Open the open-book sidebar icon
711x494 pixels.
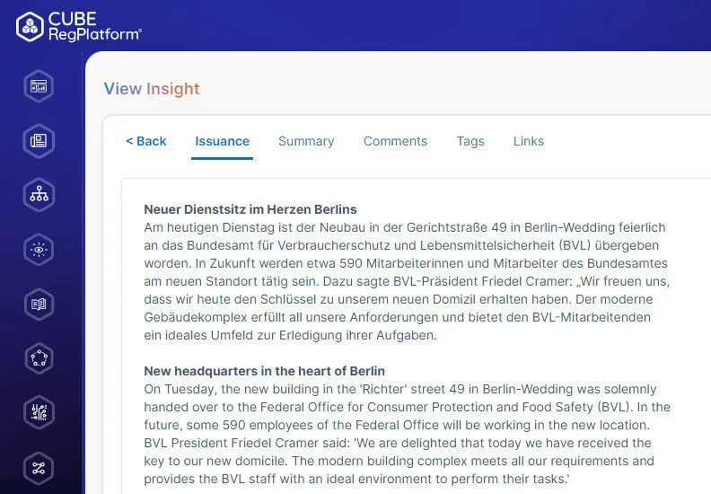click(x=39, y=304)
